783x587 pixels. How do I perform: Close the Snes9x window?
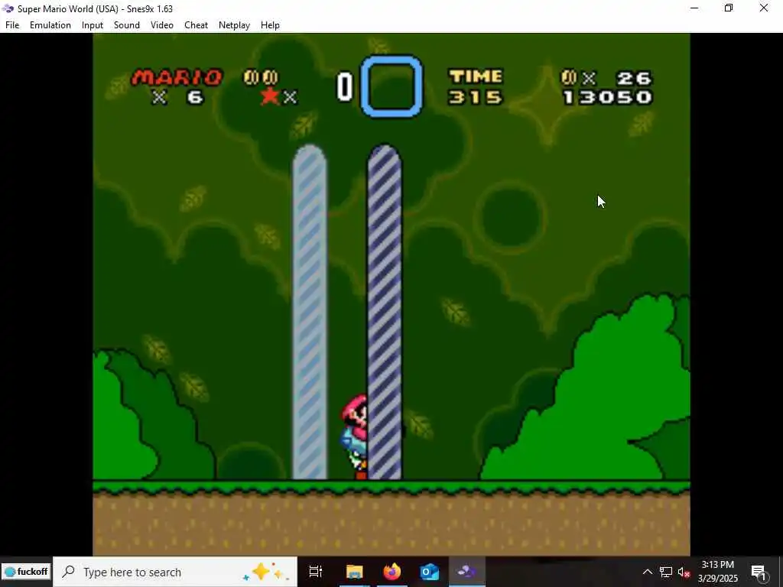(x=764, y=8)
